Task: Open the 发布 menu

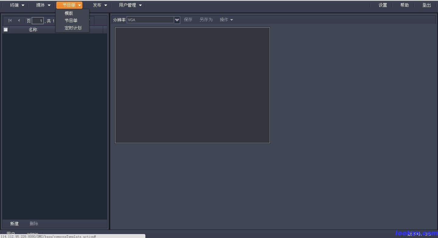Action: [x=100, y=5]
